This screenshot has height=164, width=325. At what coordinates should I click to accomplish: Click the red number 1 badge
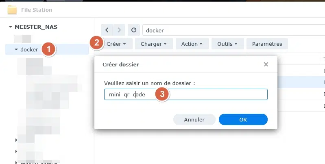coord(49,50)
